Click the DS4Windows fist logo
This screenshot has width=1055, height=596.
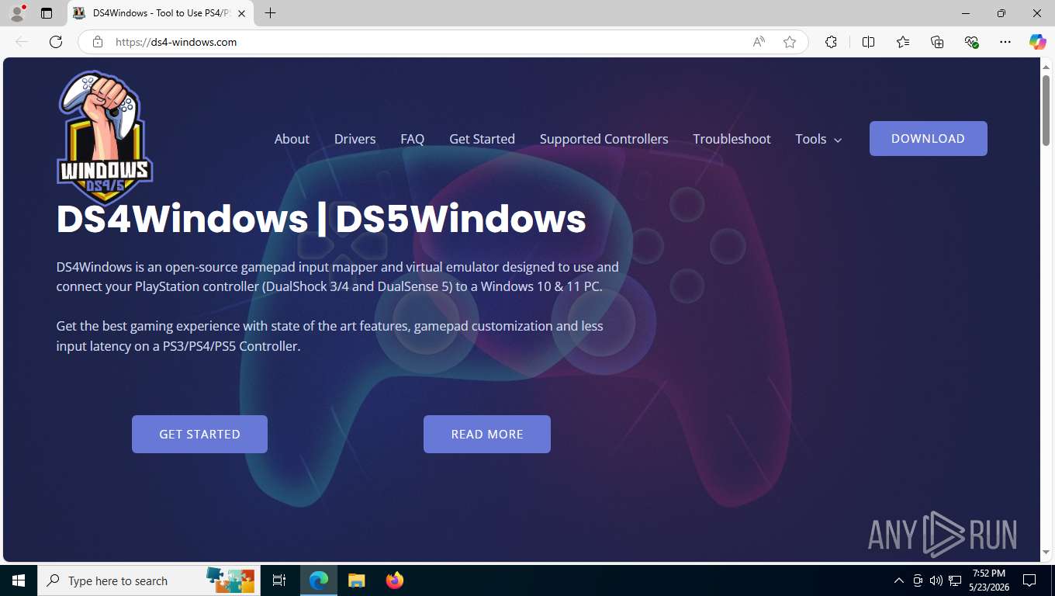(105, 138)
